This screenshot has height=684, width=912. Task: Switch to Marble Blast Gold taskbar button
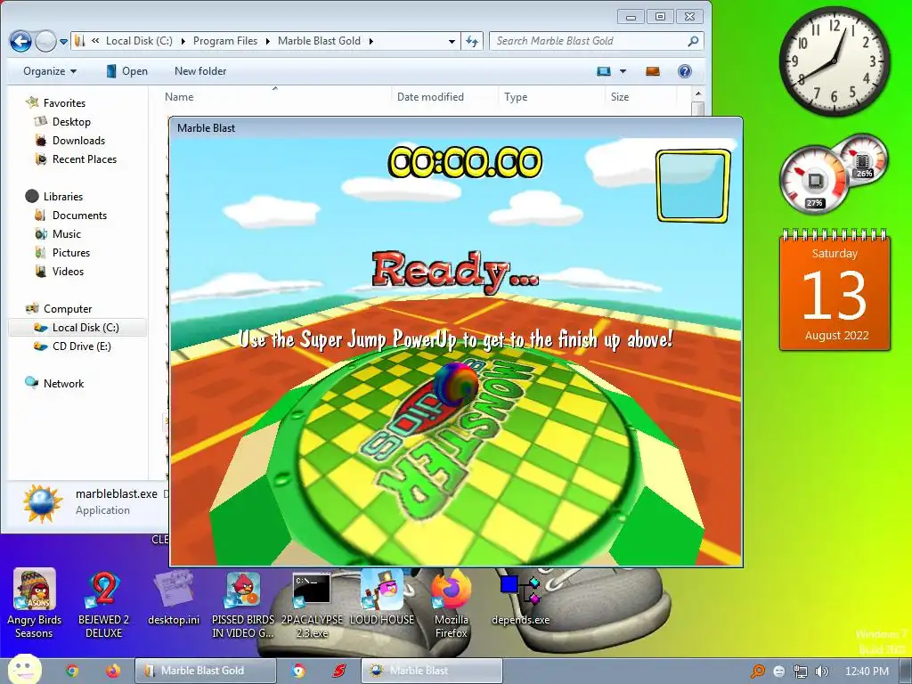(205, 671)
